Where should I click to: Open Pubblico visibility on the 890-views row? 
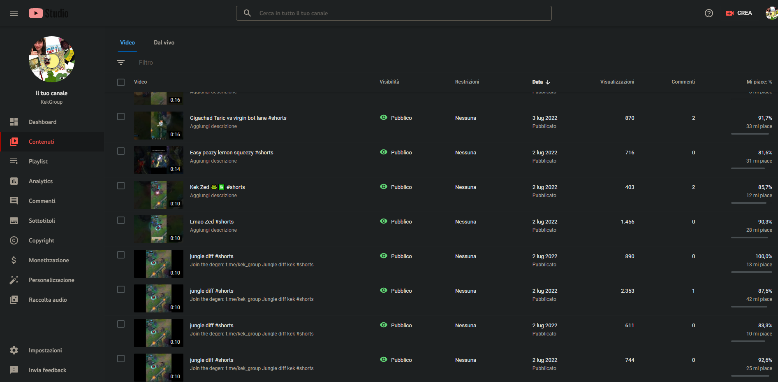(x=396, y=256)
